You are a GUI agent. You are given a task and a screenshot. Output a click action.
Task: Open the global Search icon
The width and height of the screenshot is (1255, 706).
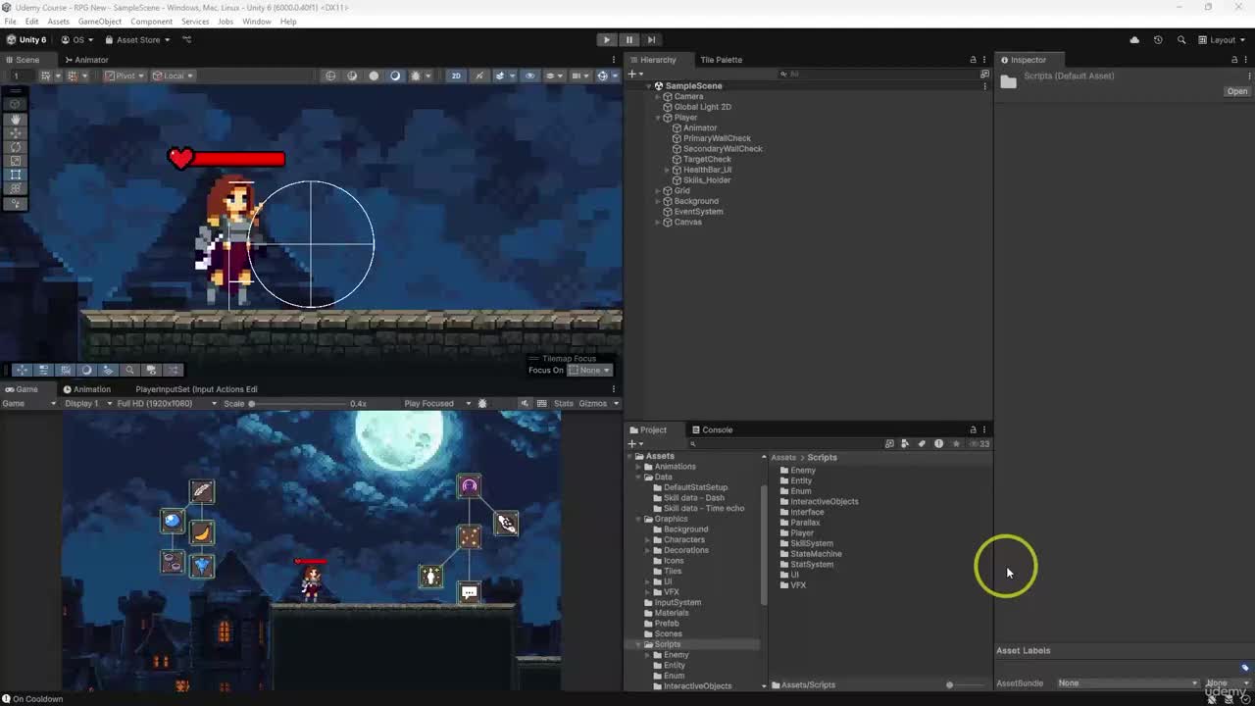1181,40
